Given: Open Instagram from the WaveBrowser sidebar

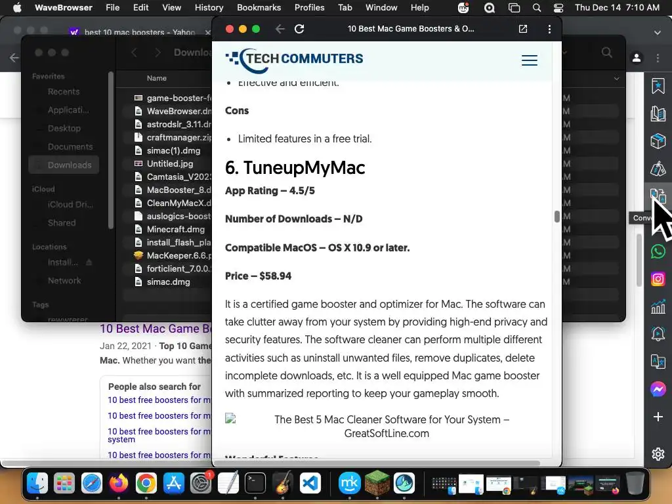Looking at the screenshot, I should point(658,279).
